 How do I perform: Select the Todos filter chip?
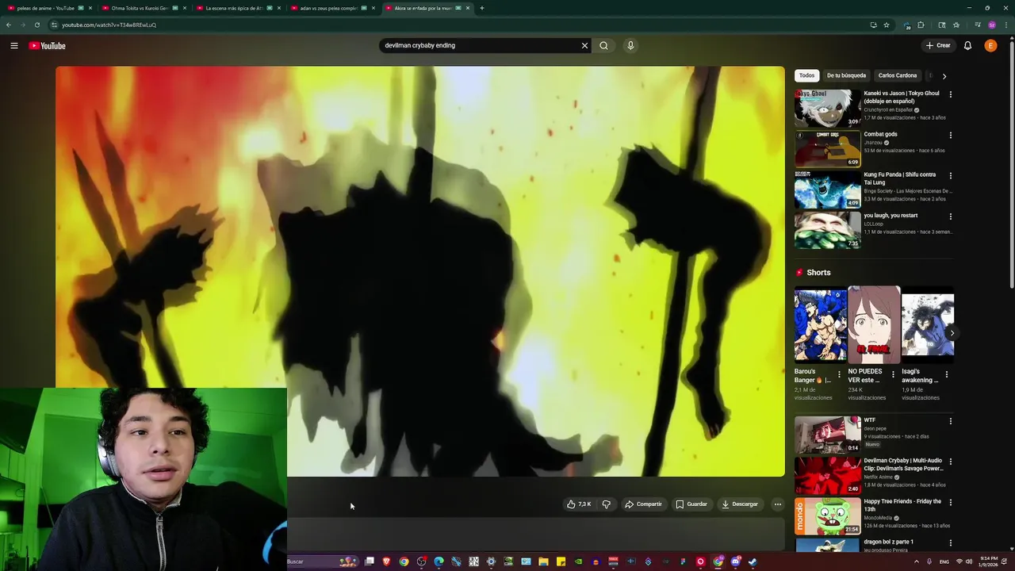click(806, 75)
